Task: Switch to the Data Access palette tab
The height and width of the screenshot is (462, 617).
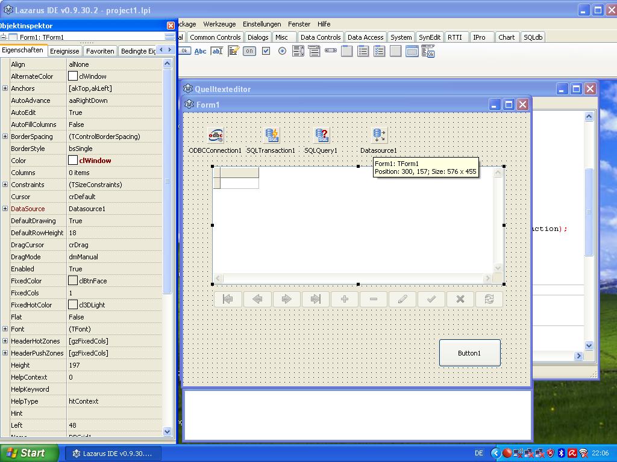Action: 365,37
